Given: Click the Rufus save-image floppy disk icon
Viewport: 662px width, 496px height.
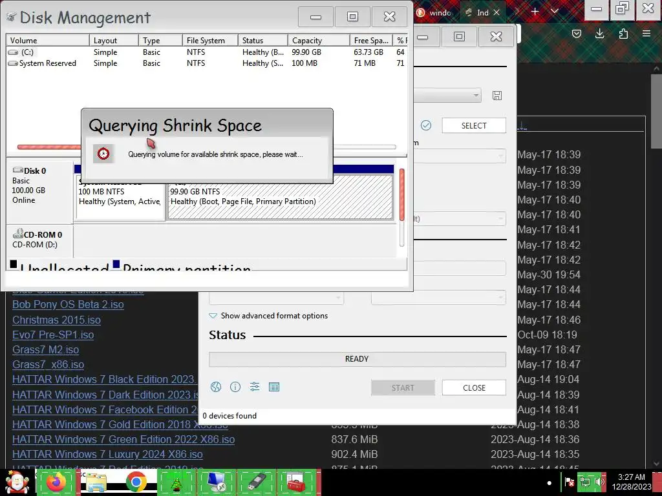Looking at the screenshot, I should (497, 96).
